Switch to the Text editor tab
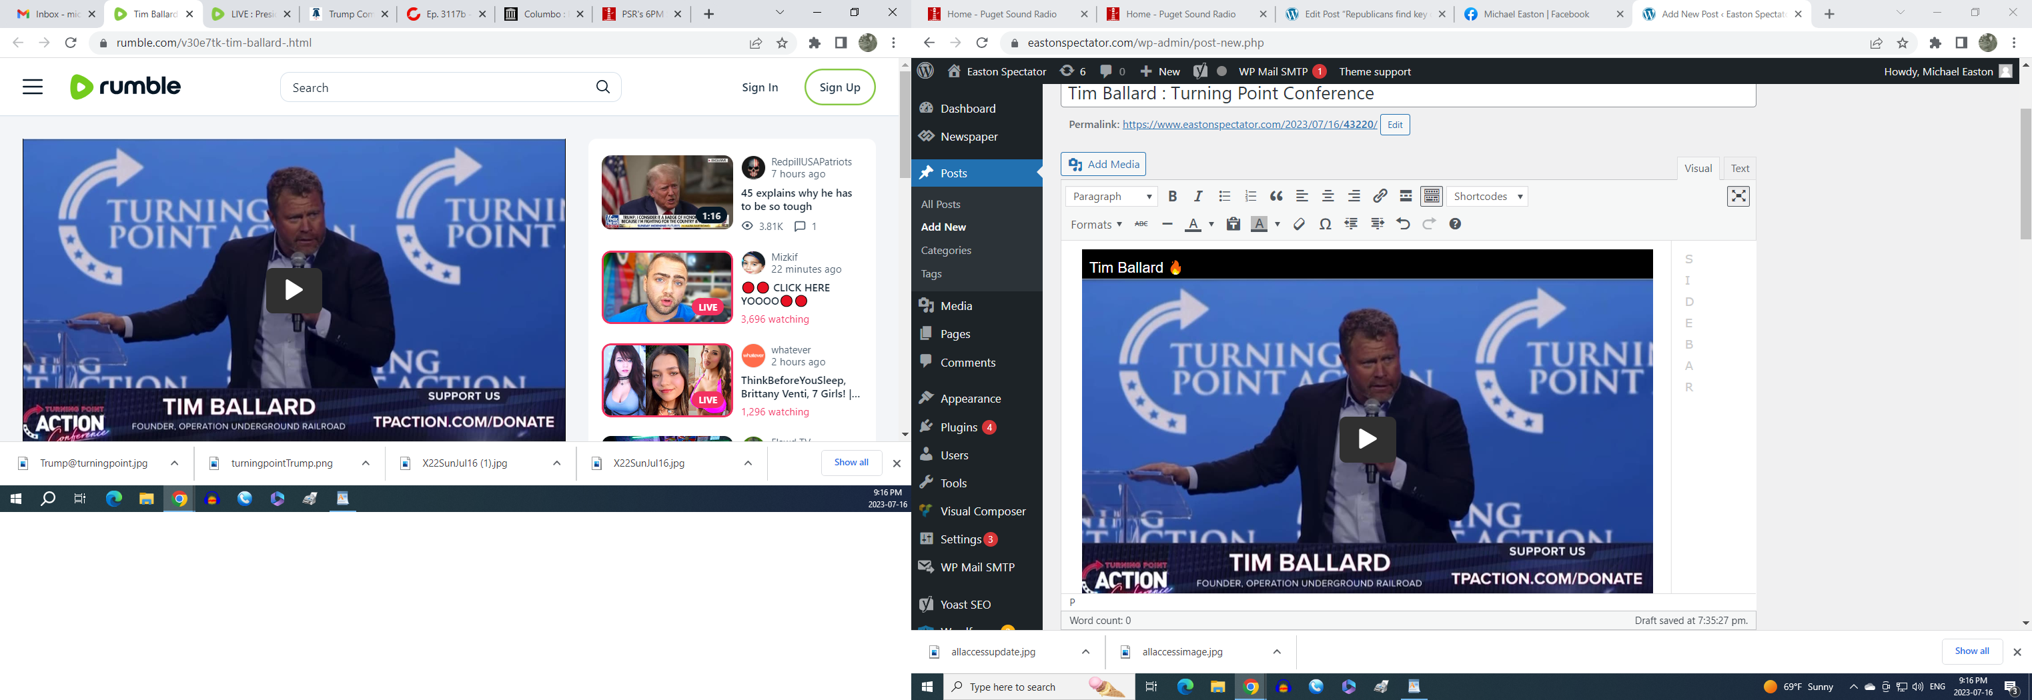The width and height of the screenshot is (2032, 700). (x=1739, y=168)
